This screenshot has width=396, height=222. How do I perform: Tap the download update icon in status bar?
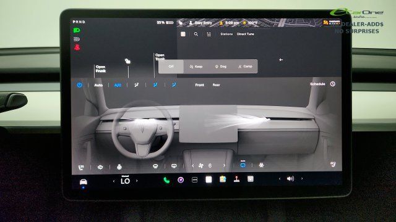[x=221, y=23]
